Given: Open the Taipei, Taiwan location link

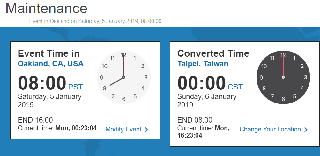Looking at the screenshot, I should point(203,64).
